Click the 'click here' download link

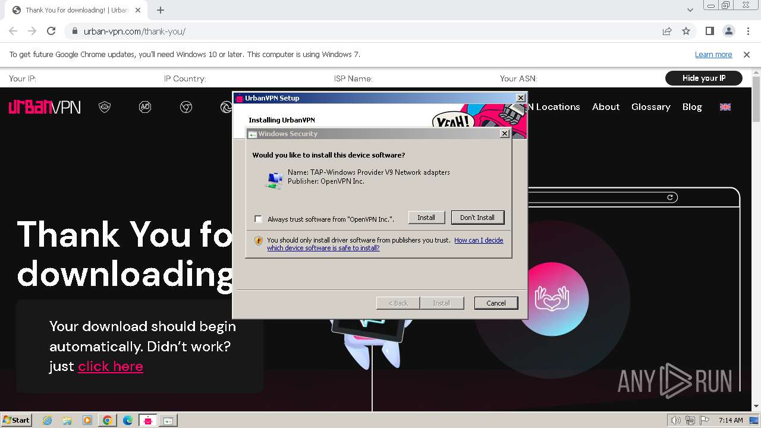111,366
